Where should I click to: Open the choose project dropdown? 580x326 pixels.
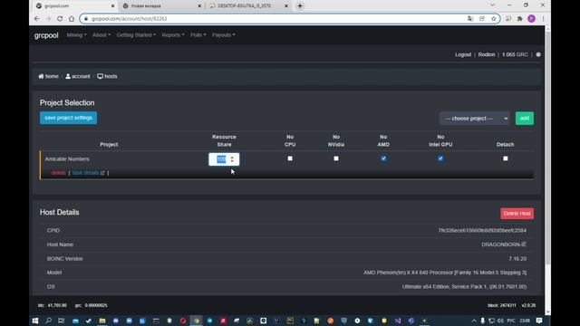(475, 119)
